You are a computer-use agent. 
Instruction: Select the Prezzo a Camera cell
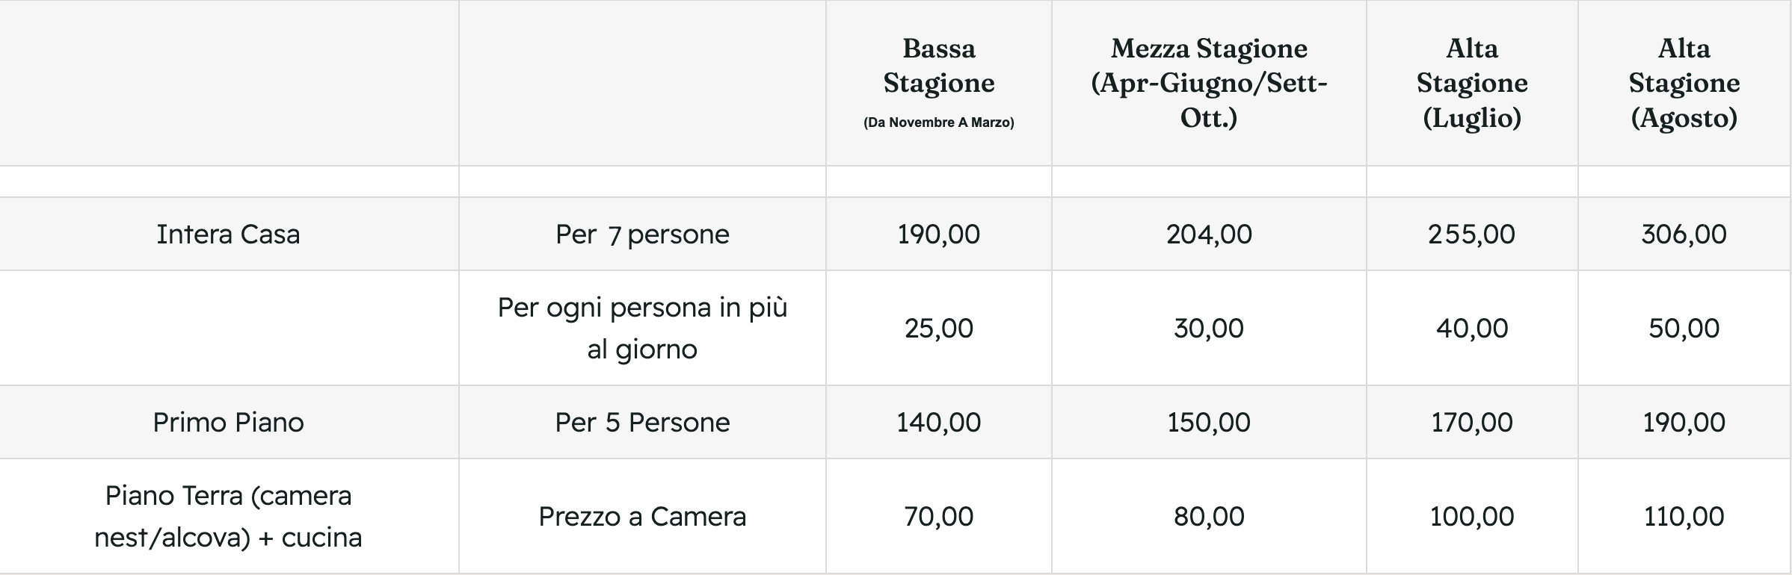642,517
